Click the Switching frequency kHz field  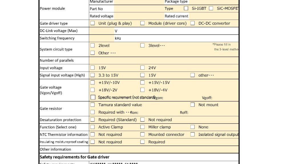pyautogui.click(x=102, y=38)
